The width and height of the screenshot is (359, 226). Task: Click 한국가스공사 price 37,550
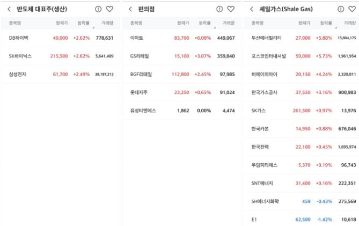[x=303, y=92]
